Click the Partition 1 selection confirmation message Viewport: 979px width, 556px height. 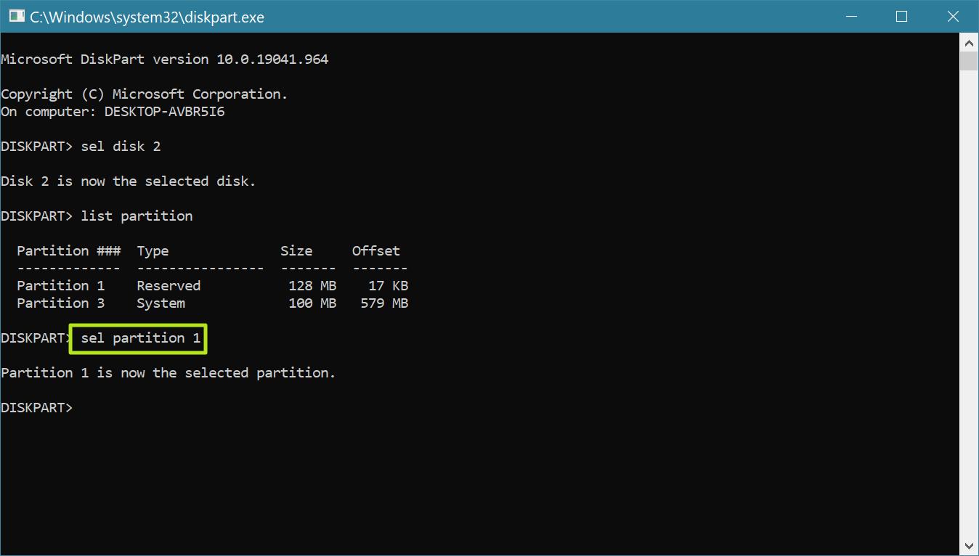pos(168,372)
